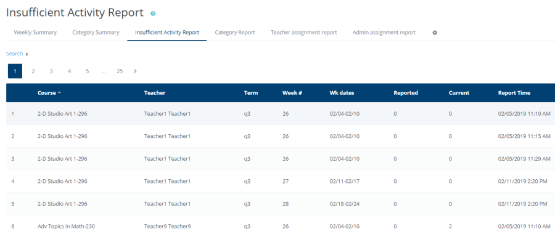Go to page 3
The height and width of the screenshot is (234, 555).
tap(51, 71)
